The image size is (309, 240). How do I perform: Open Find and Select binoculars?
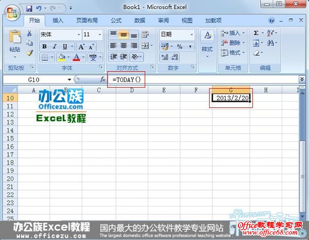click(270, 43)
